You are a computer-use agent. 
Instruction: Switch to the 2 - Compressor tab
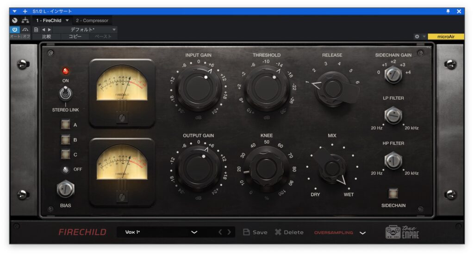(x=92, y=21)
